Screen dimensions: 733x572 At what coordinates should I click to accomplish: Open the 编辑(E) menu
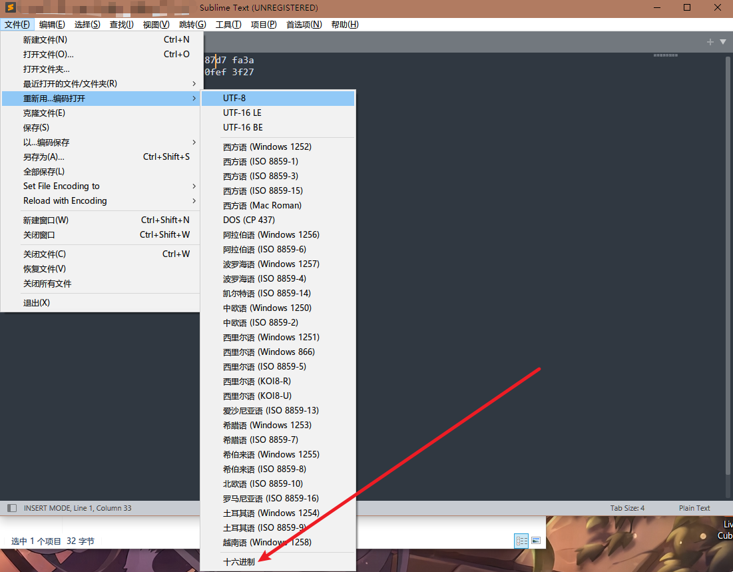click(x=52, y=25)
